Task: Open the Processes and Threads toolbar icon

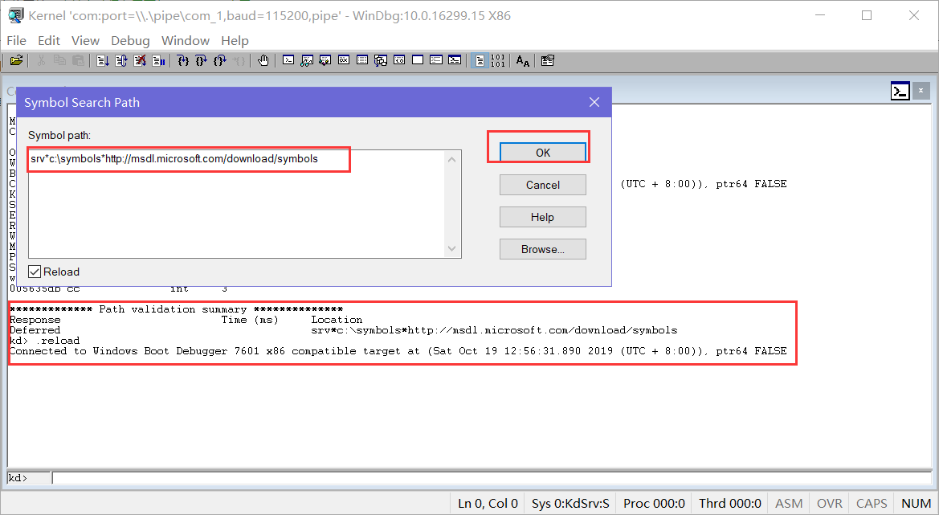Action: [x=436, y=60]
